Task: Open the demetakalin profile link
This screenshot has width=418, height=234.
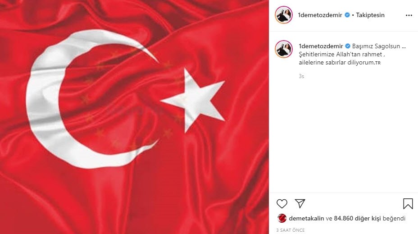Action: (306, 218)
